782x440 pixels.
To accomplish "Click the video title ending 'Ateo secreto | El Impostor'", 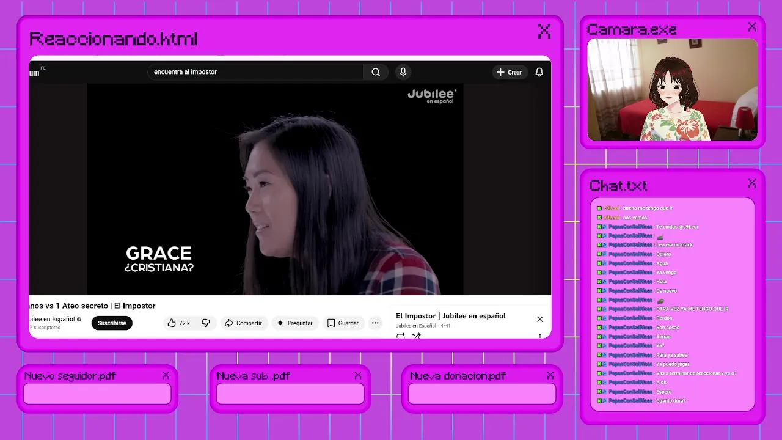I will (x=92, y=306).
